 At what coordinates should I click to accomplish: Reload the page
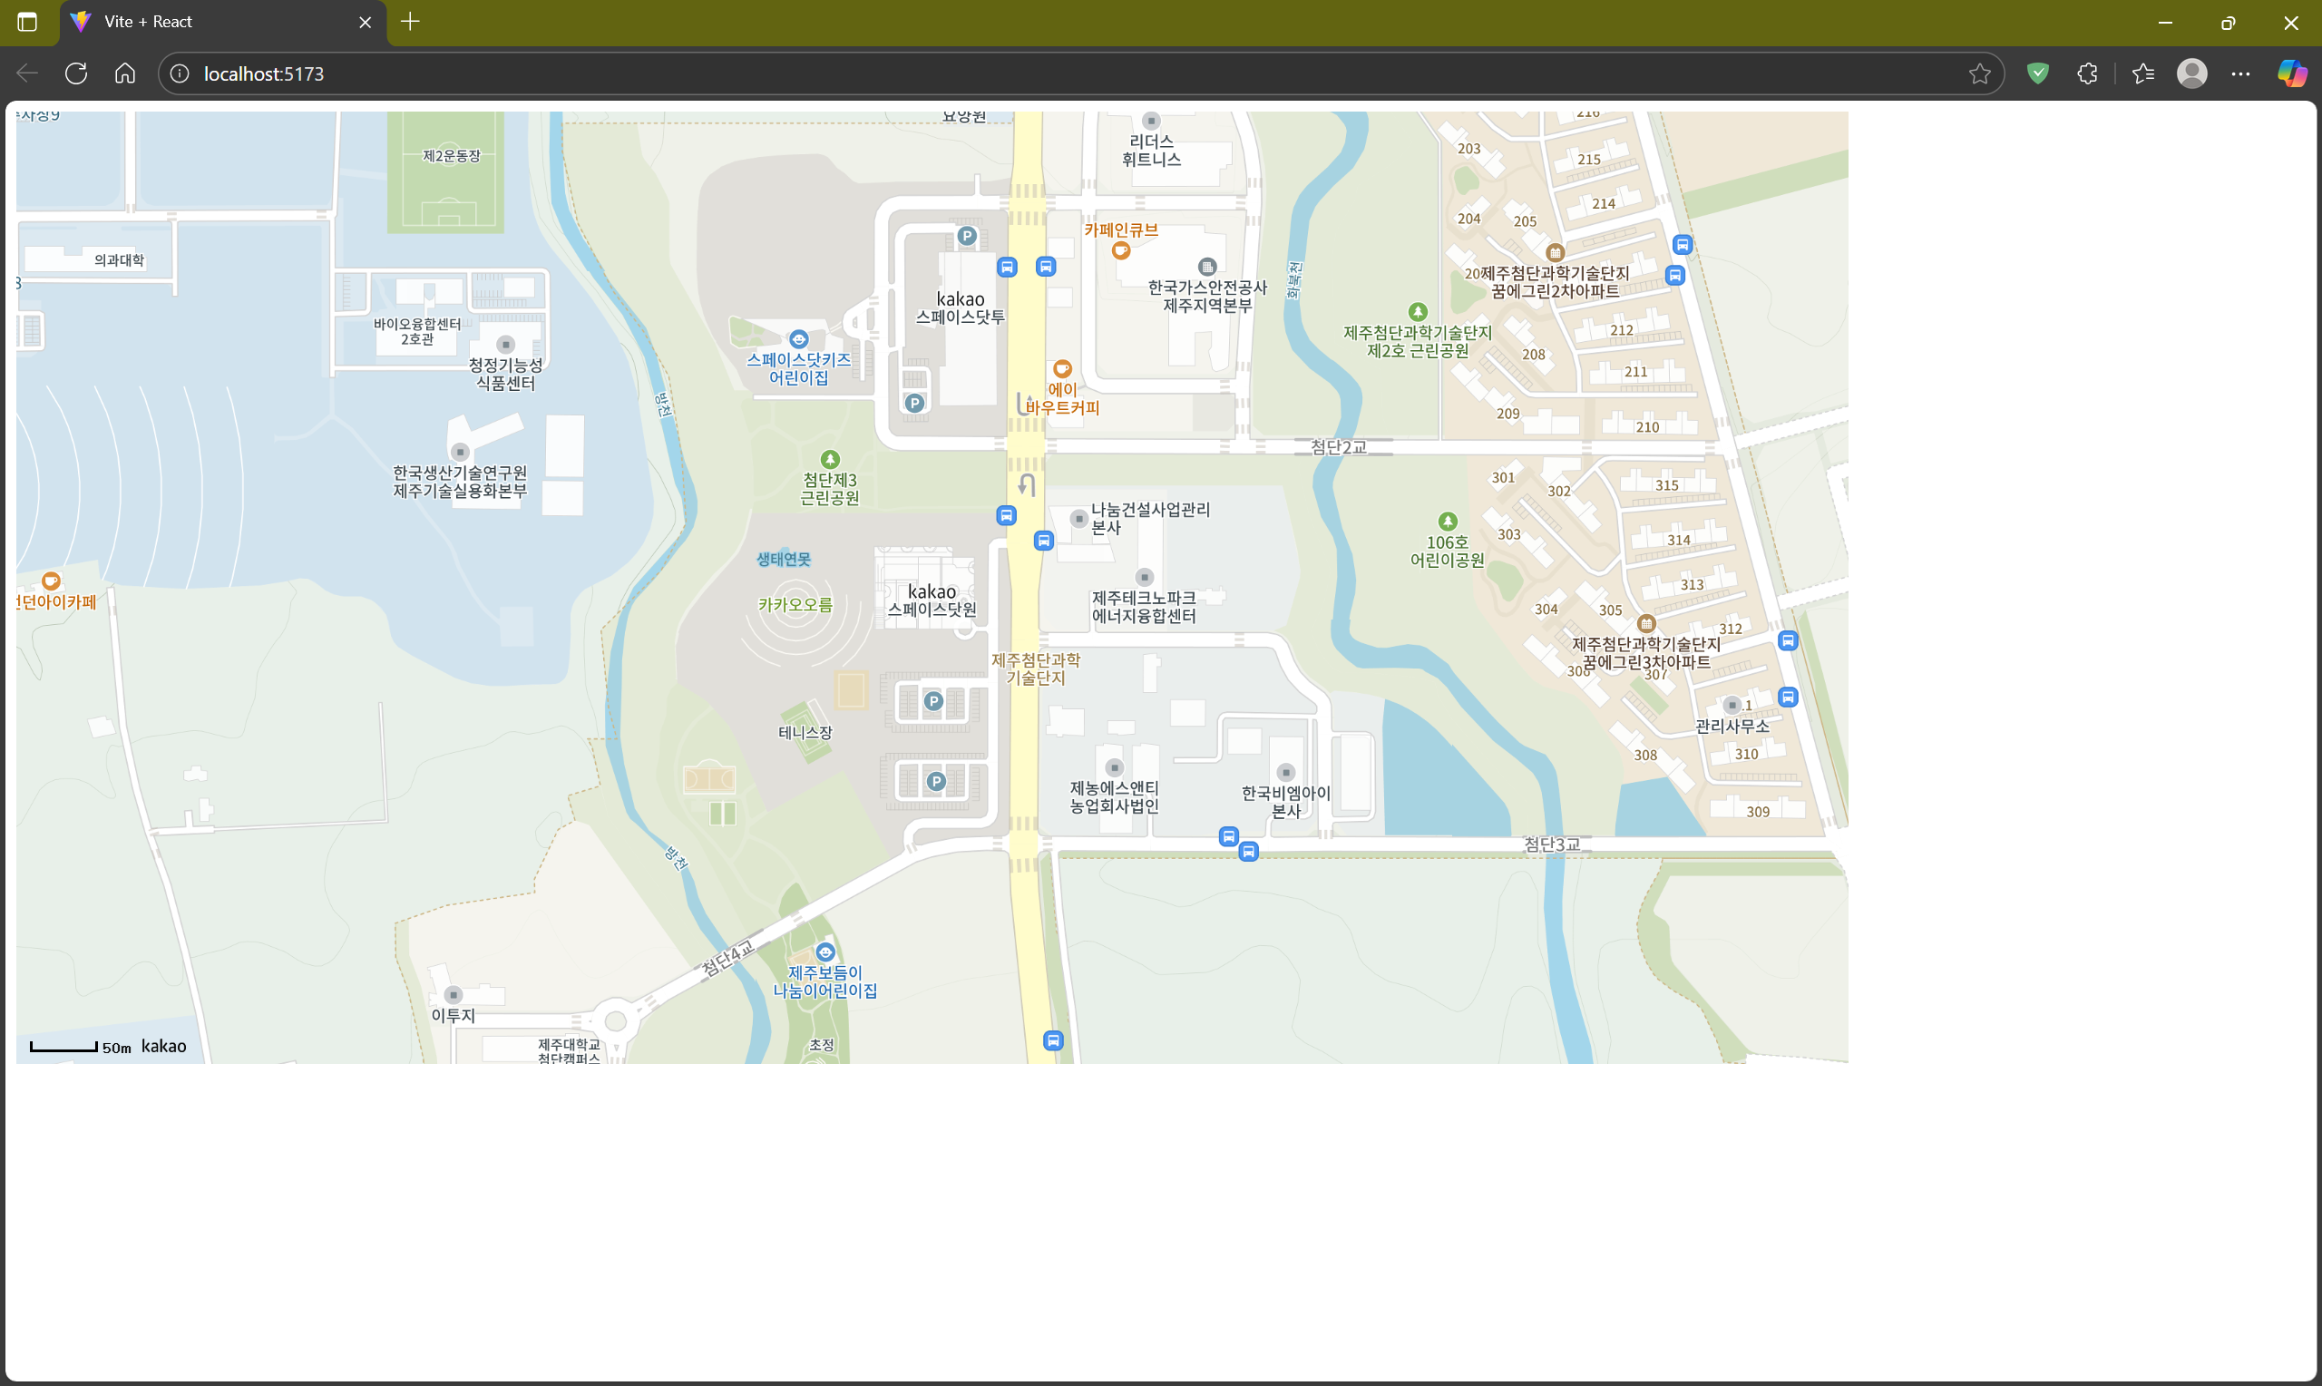point(76,73)
